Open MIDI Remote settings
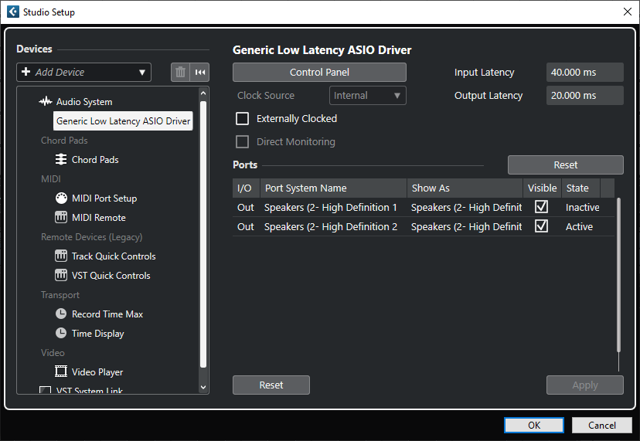Image resolution: width=640 pixels, height=441 pixels. (99, 218)
